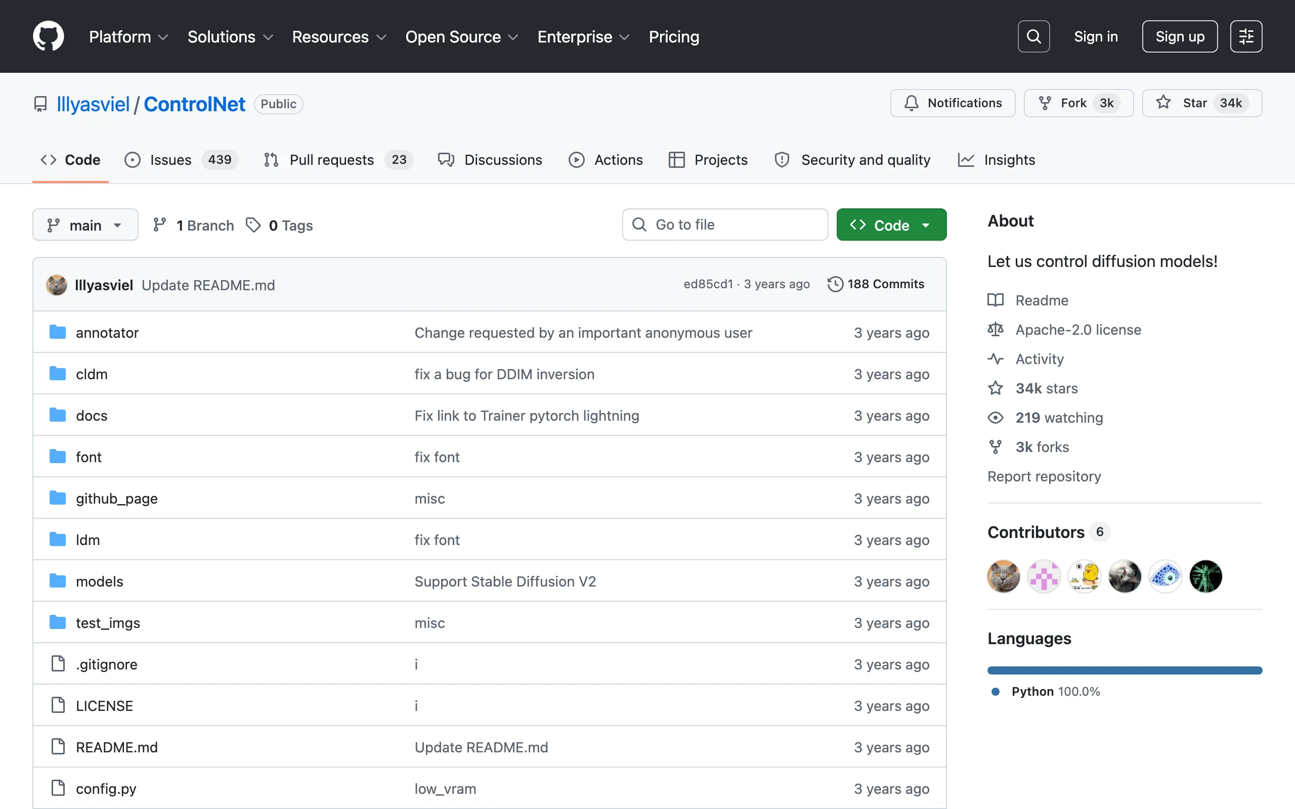Click the lllyasviel commit author avatar
This screenshot has height=809, width=1295.
(57, 285)
